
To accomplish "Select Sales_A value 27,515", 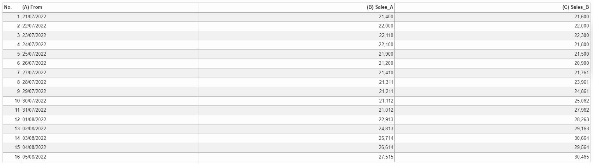I will click(x=296, y=157).
